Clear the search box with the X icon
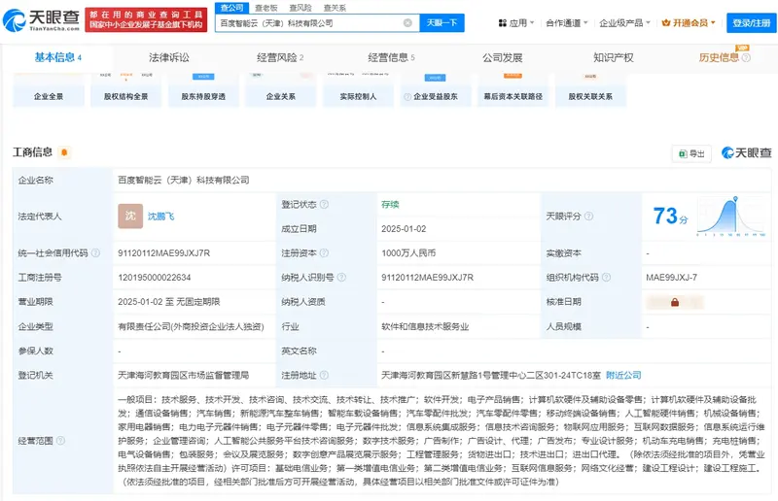Viewport: 778px width, 501px height. pyautogui.click(x=407, y=22)
